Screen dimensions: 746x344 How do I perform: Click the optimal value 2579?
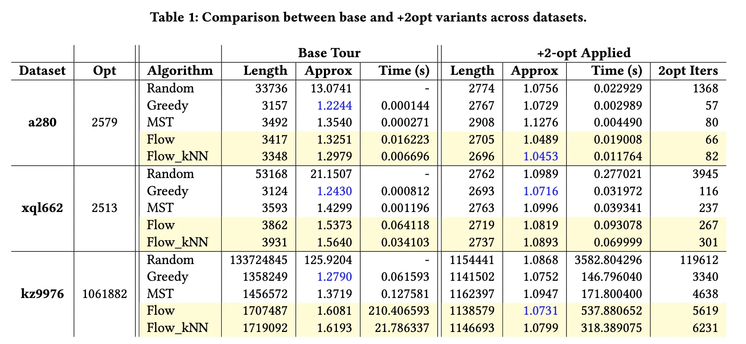(x=104, y=123)
